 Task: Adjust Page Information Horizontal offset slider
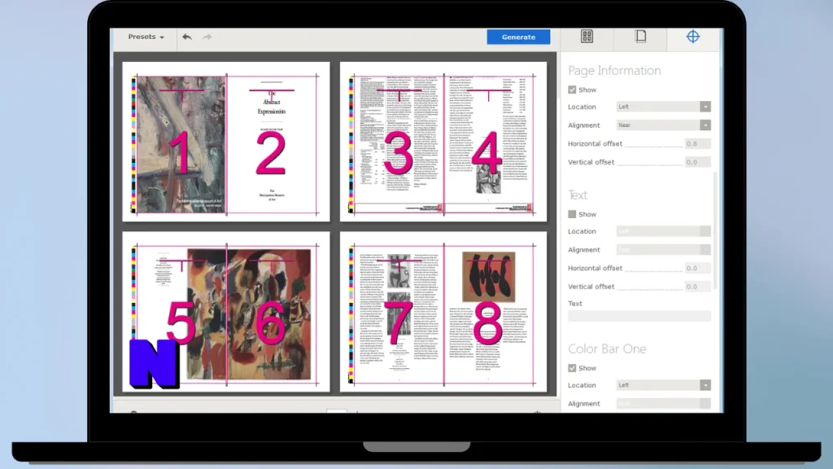[654, 145]
